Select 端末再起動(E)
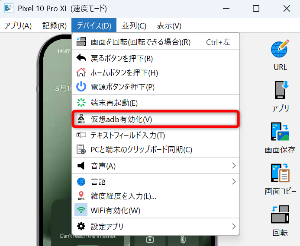The width and height of the screenshot is (300, 246). point(156,103)
